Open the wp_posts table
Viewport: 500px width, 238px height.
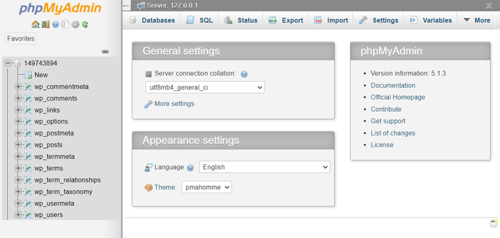tap(49, 145)
